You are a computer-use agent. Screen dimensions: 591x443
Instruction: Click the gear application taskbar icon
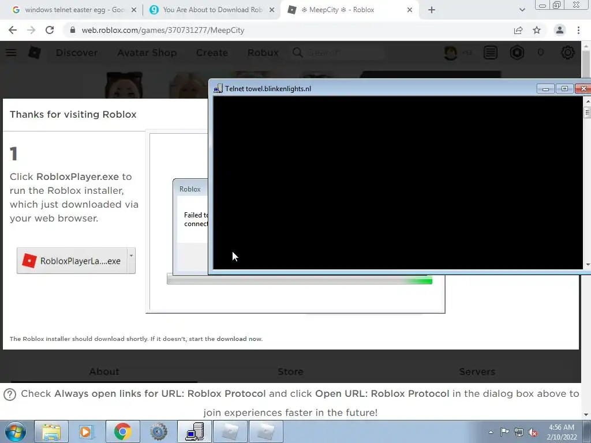pos(158,431)
